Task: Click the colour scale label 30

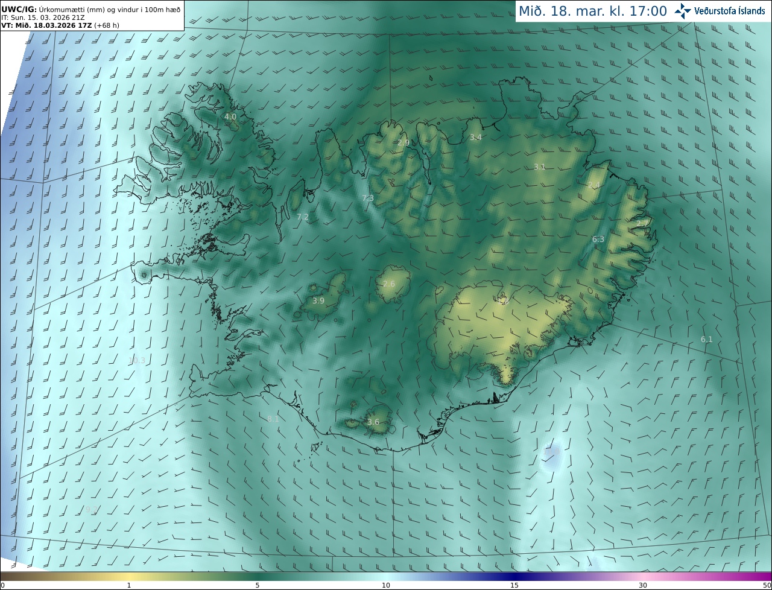Action: pyautogui.click(x=643, y=585)
